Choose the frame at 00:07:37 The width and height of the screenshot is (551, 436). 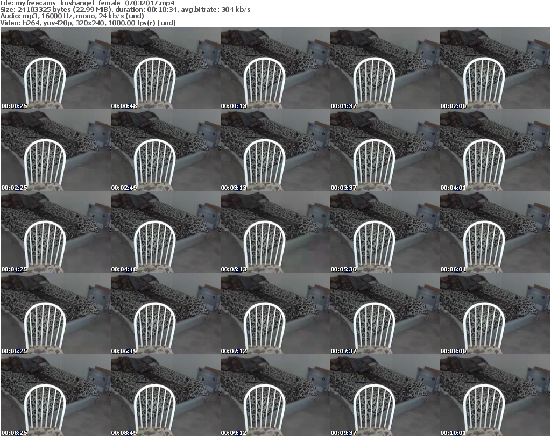point(385,314)
